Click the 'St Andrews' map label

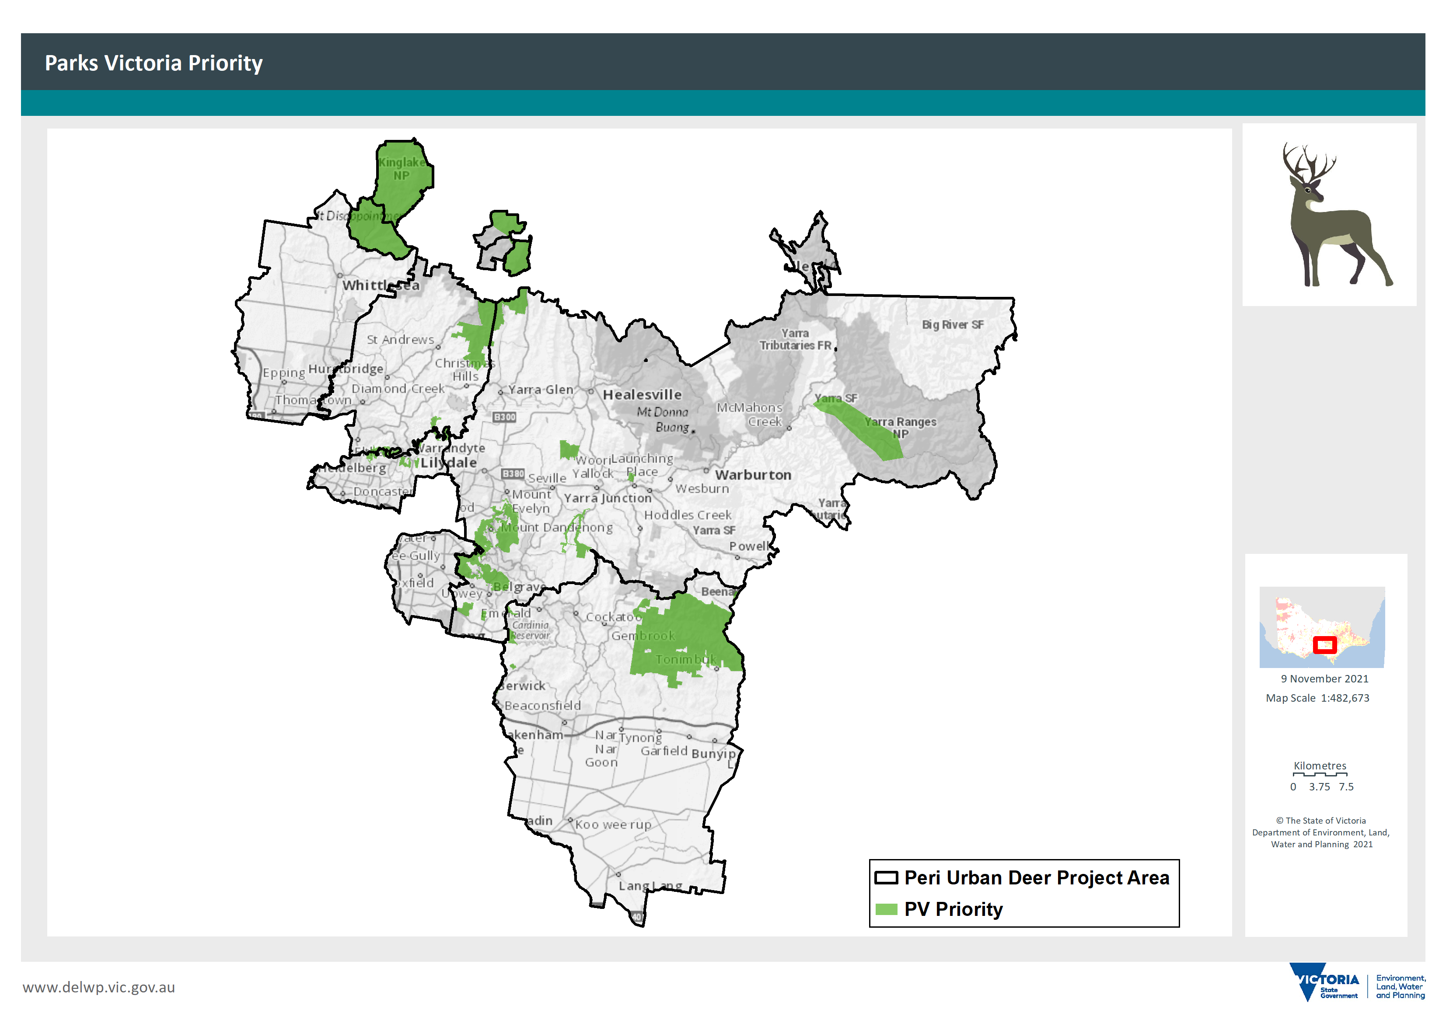point(401,340)
